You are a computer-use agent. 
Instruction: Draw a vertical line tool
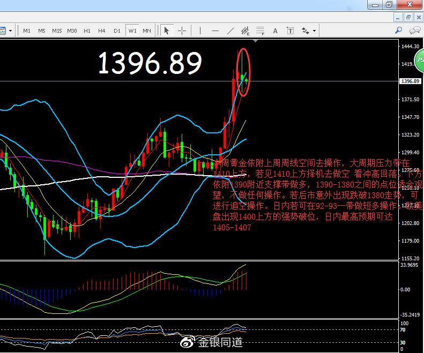tap(200, 31)
